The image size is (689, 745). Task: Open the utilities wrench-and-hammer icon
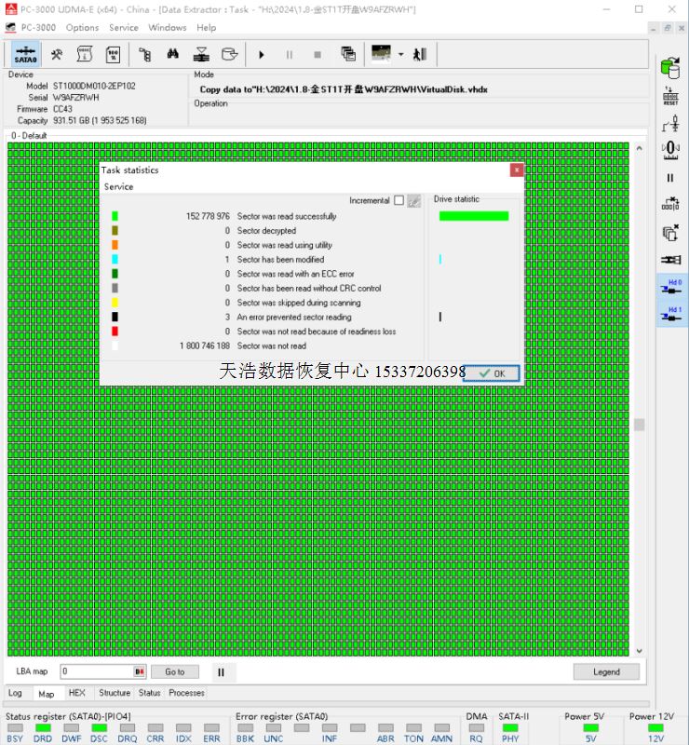point(57,54)
